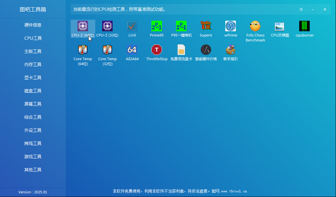Screen dimensions: 336x197
Task: Select 外设工具 in the sidebar
Action: point(33,130)
